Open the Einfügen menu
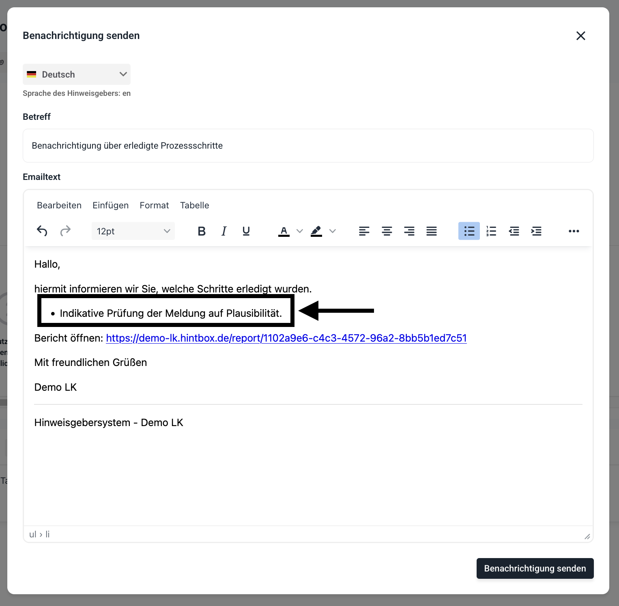This screenshot has width=619, height=606. [x=110, y=205]
